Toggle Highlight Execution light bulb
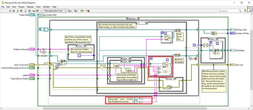The height and width of the screenshot is (110, 253). click(x=25, y=11)
